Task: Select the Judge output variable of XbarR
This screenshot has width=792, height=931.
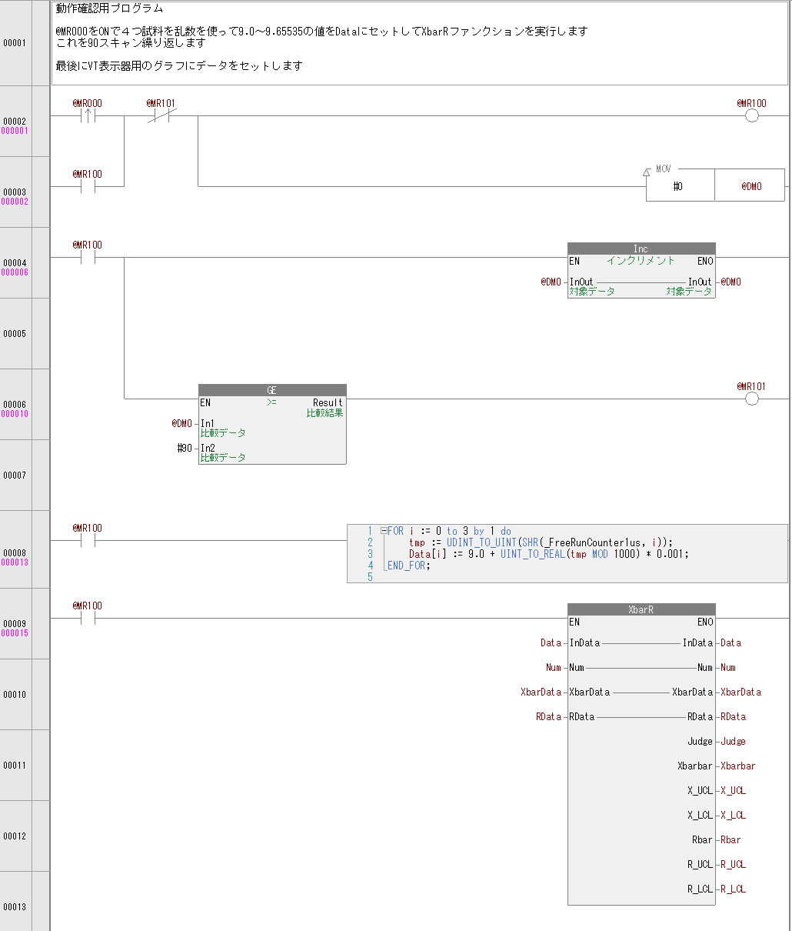Action: coord(733,741)
